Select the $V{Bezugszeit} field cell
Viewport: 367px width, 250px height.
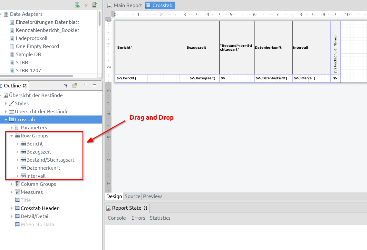click(x=203, y=78)
